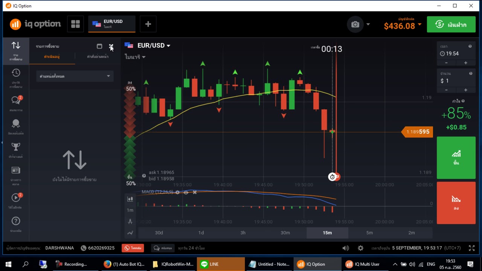Select the 3h chart timeframe
Screen dimensions: 482x271
point(243,233)
